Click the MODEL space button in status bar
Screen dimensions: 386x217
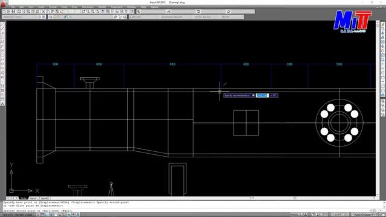[x=294, y=215]
